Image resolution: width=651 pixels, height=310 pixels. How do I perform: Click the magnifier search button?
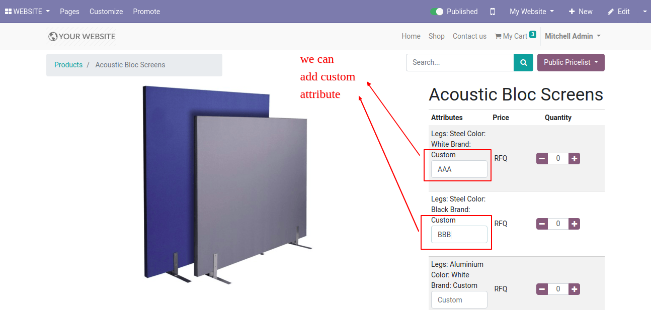tap(523, 63)
